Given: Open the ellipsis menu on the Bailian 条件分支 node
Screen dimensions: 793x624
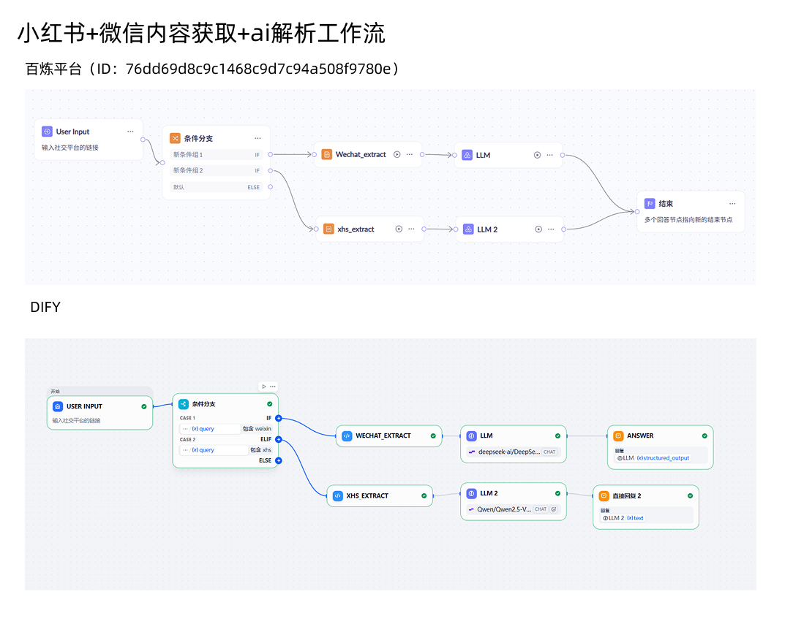Looking at the screenshot, I should 258,138.
